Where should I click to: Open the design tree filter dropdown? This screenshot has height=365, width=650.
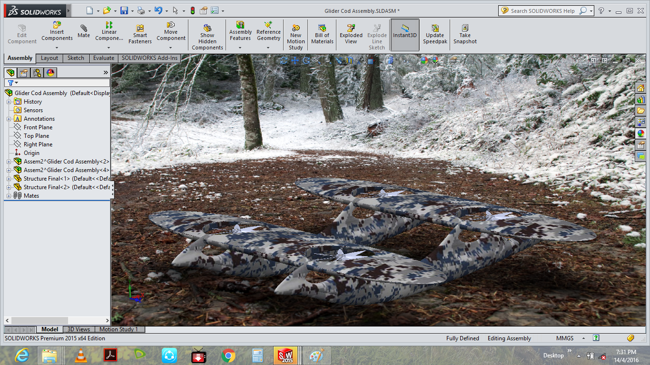point(17,83)
